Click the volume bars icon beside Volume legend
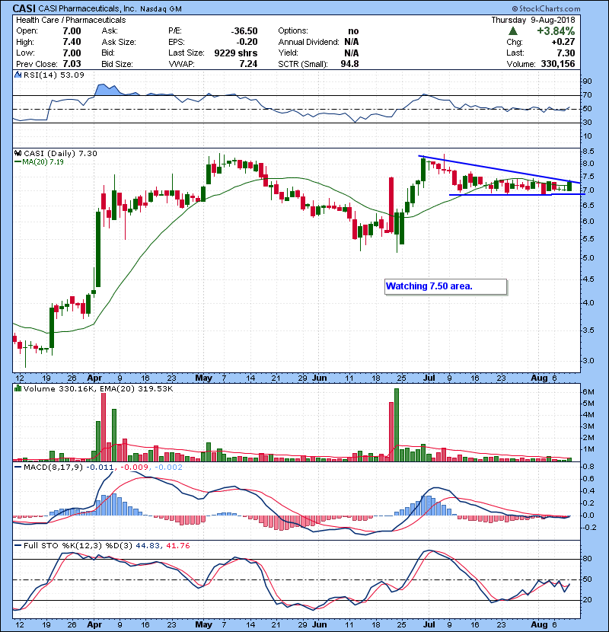The image size is (609, 632). click(18, 389)
